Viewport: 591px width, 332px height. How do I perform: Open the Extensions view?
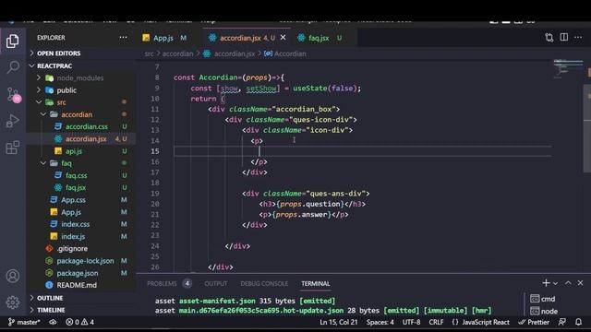tap(12, 148)
